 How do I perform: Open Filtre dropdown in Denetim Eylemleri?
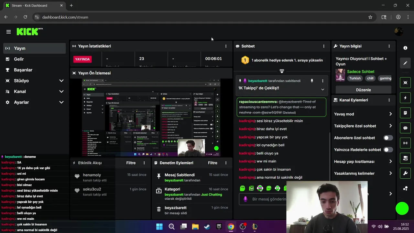point(212,163)
